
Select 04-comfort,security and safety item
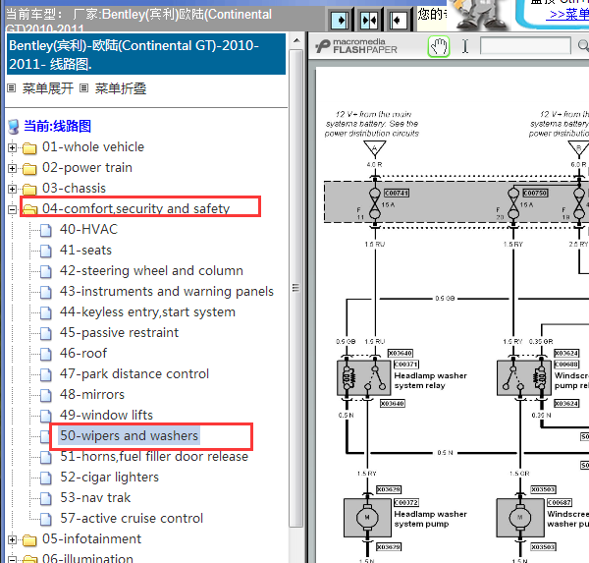click(135, 208)
